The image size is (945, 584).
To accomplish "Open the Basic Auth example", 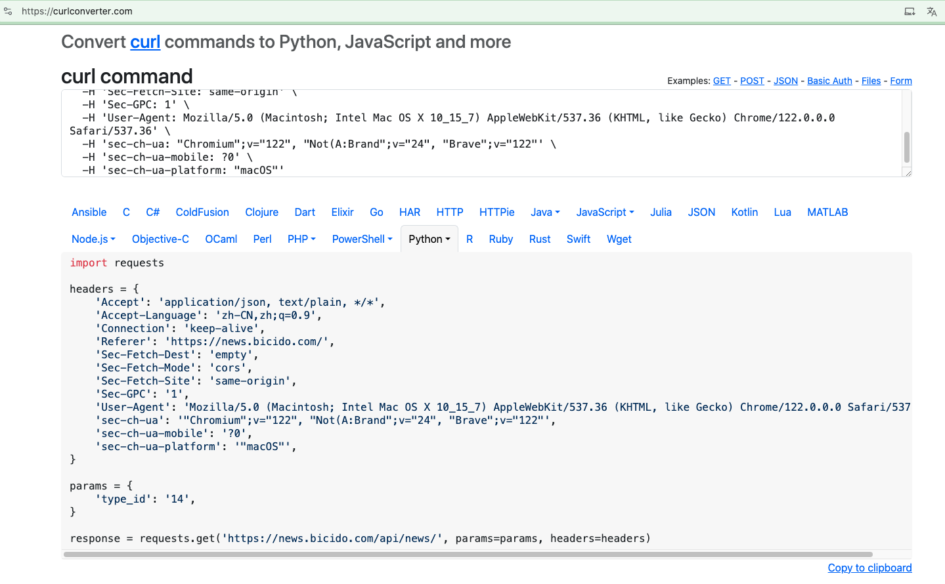I will click(829, 81).
